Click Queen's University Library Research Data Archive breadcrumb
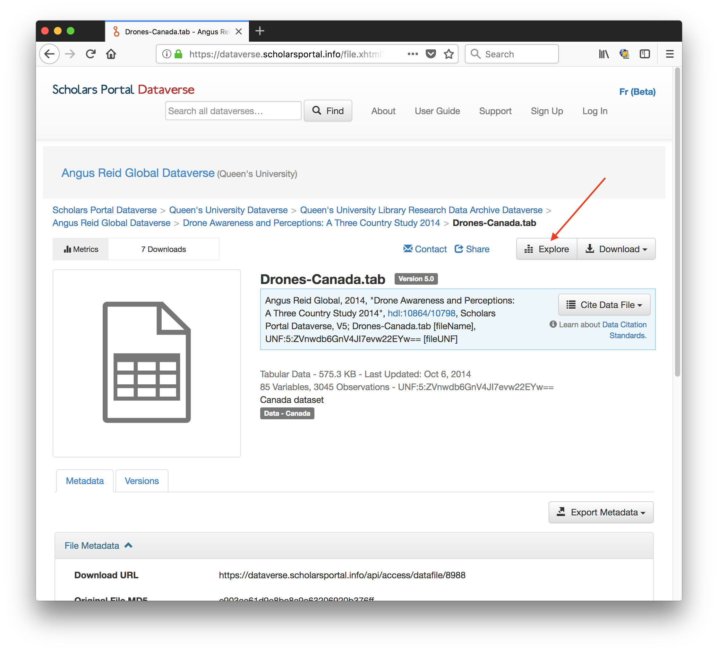This screenshot has height=652, width=718. coord(421,210)
